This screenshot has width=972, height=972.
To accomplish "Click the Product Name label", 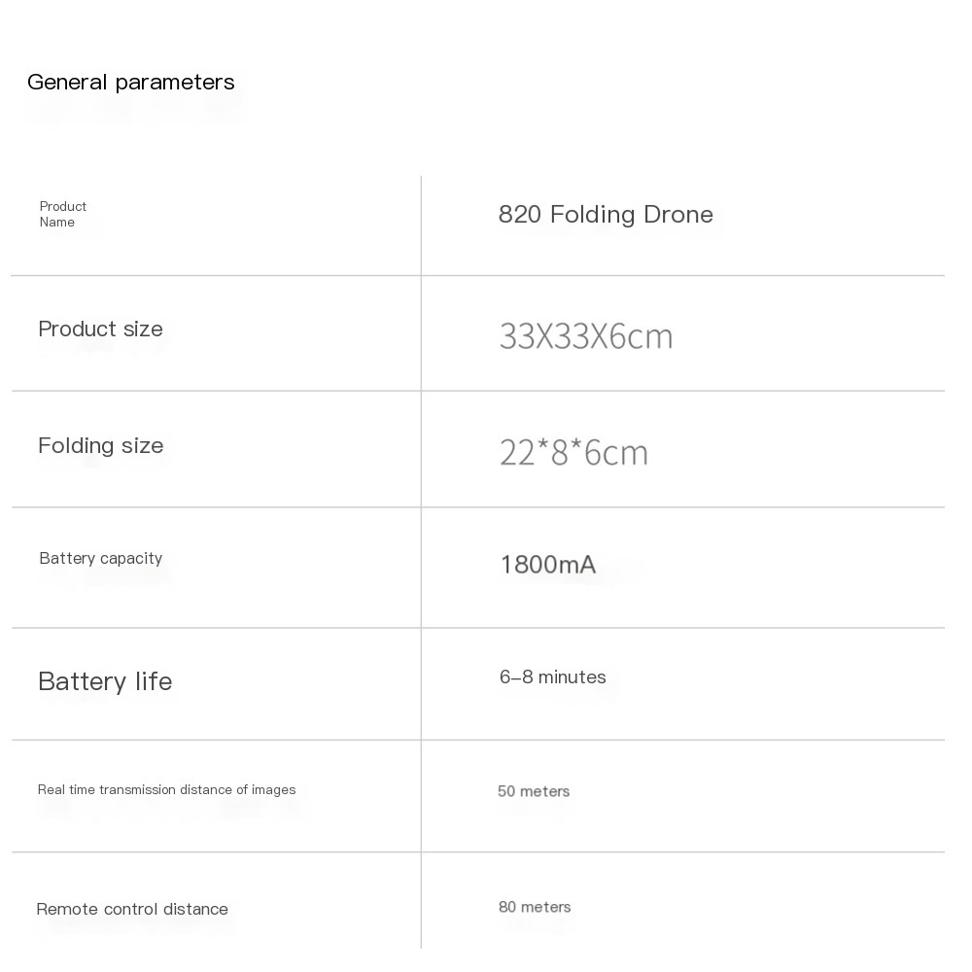I will 62,215.
